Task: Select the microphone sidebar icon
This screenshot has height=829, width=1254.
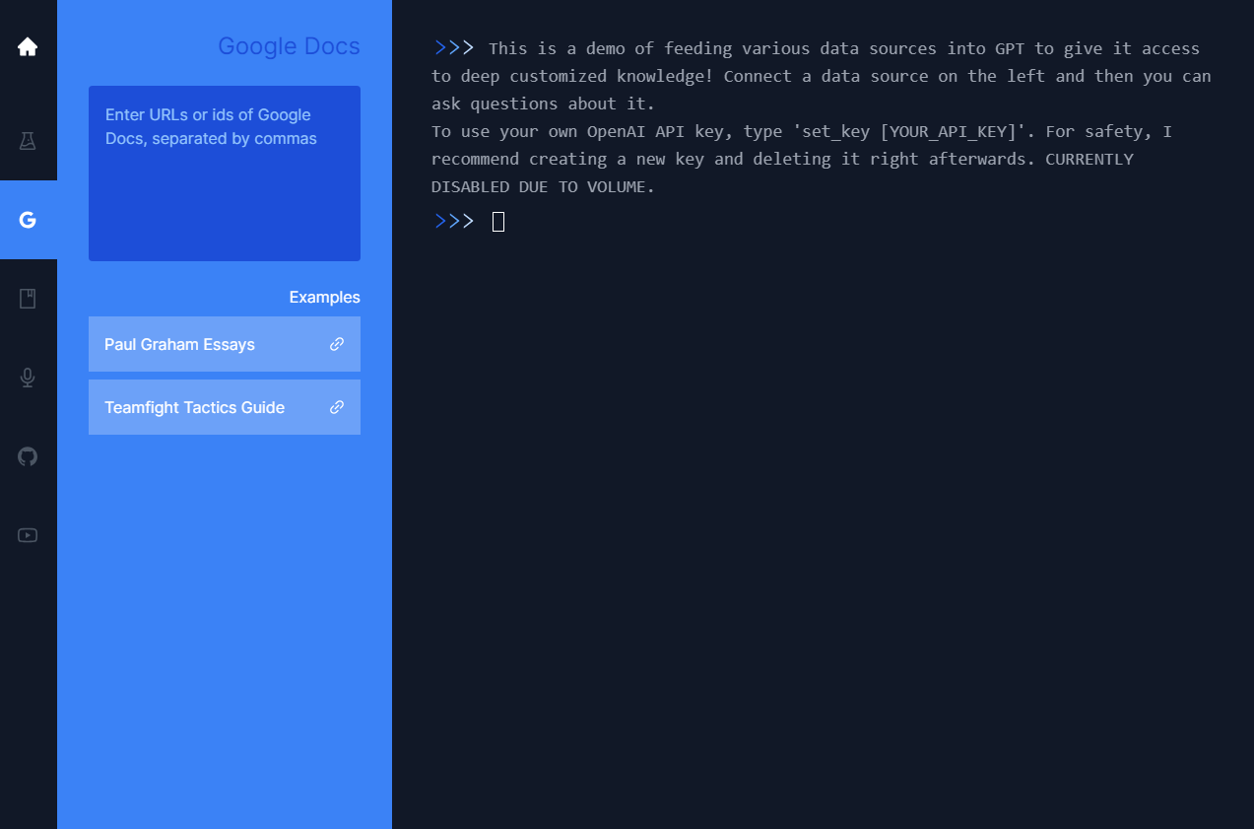Action: tap(28, 378)
